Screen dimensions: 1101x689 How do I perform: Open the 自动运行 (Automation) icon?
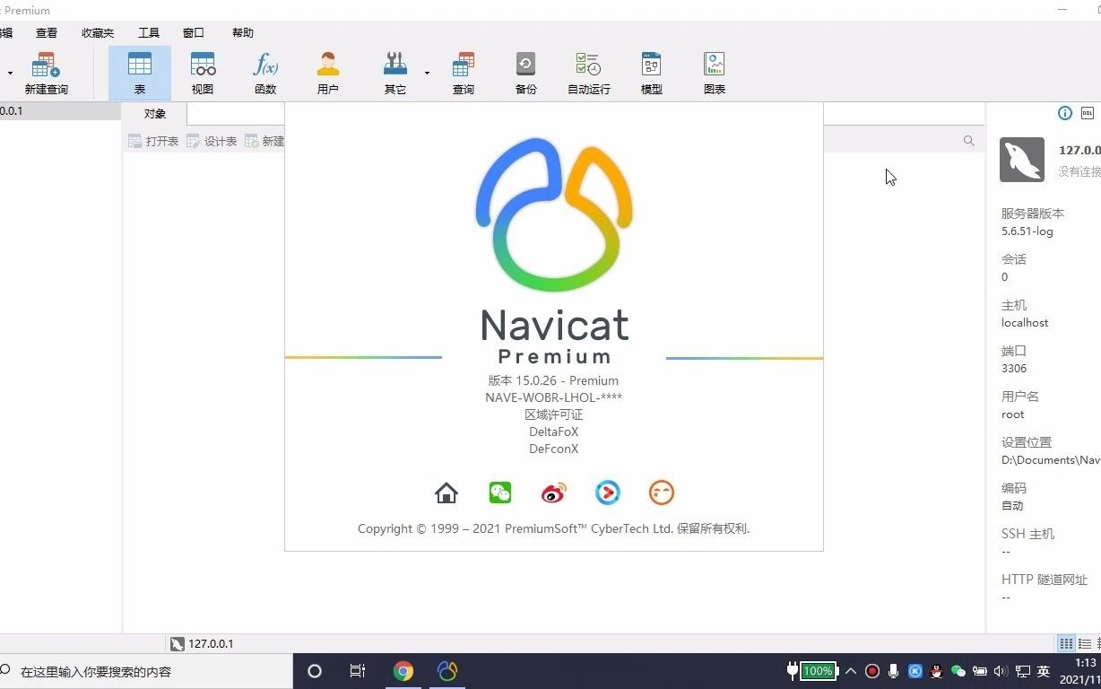[588, 72]
